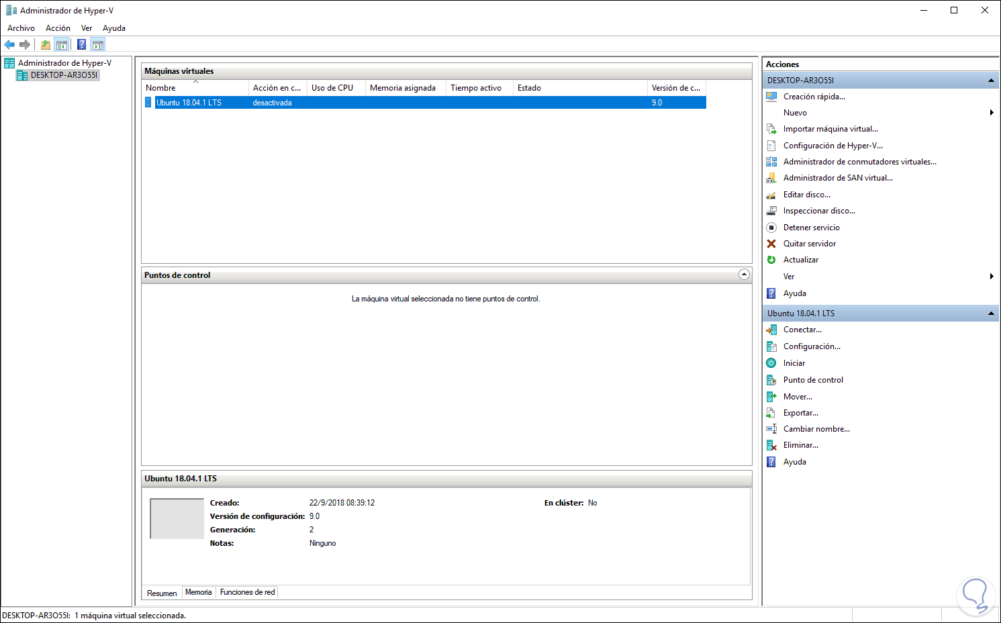
Task: Click the Mover icon
Action: (x=771, y=397)
